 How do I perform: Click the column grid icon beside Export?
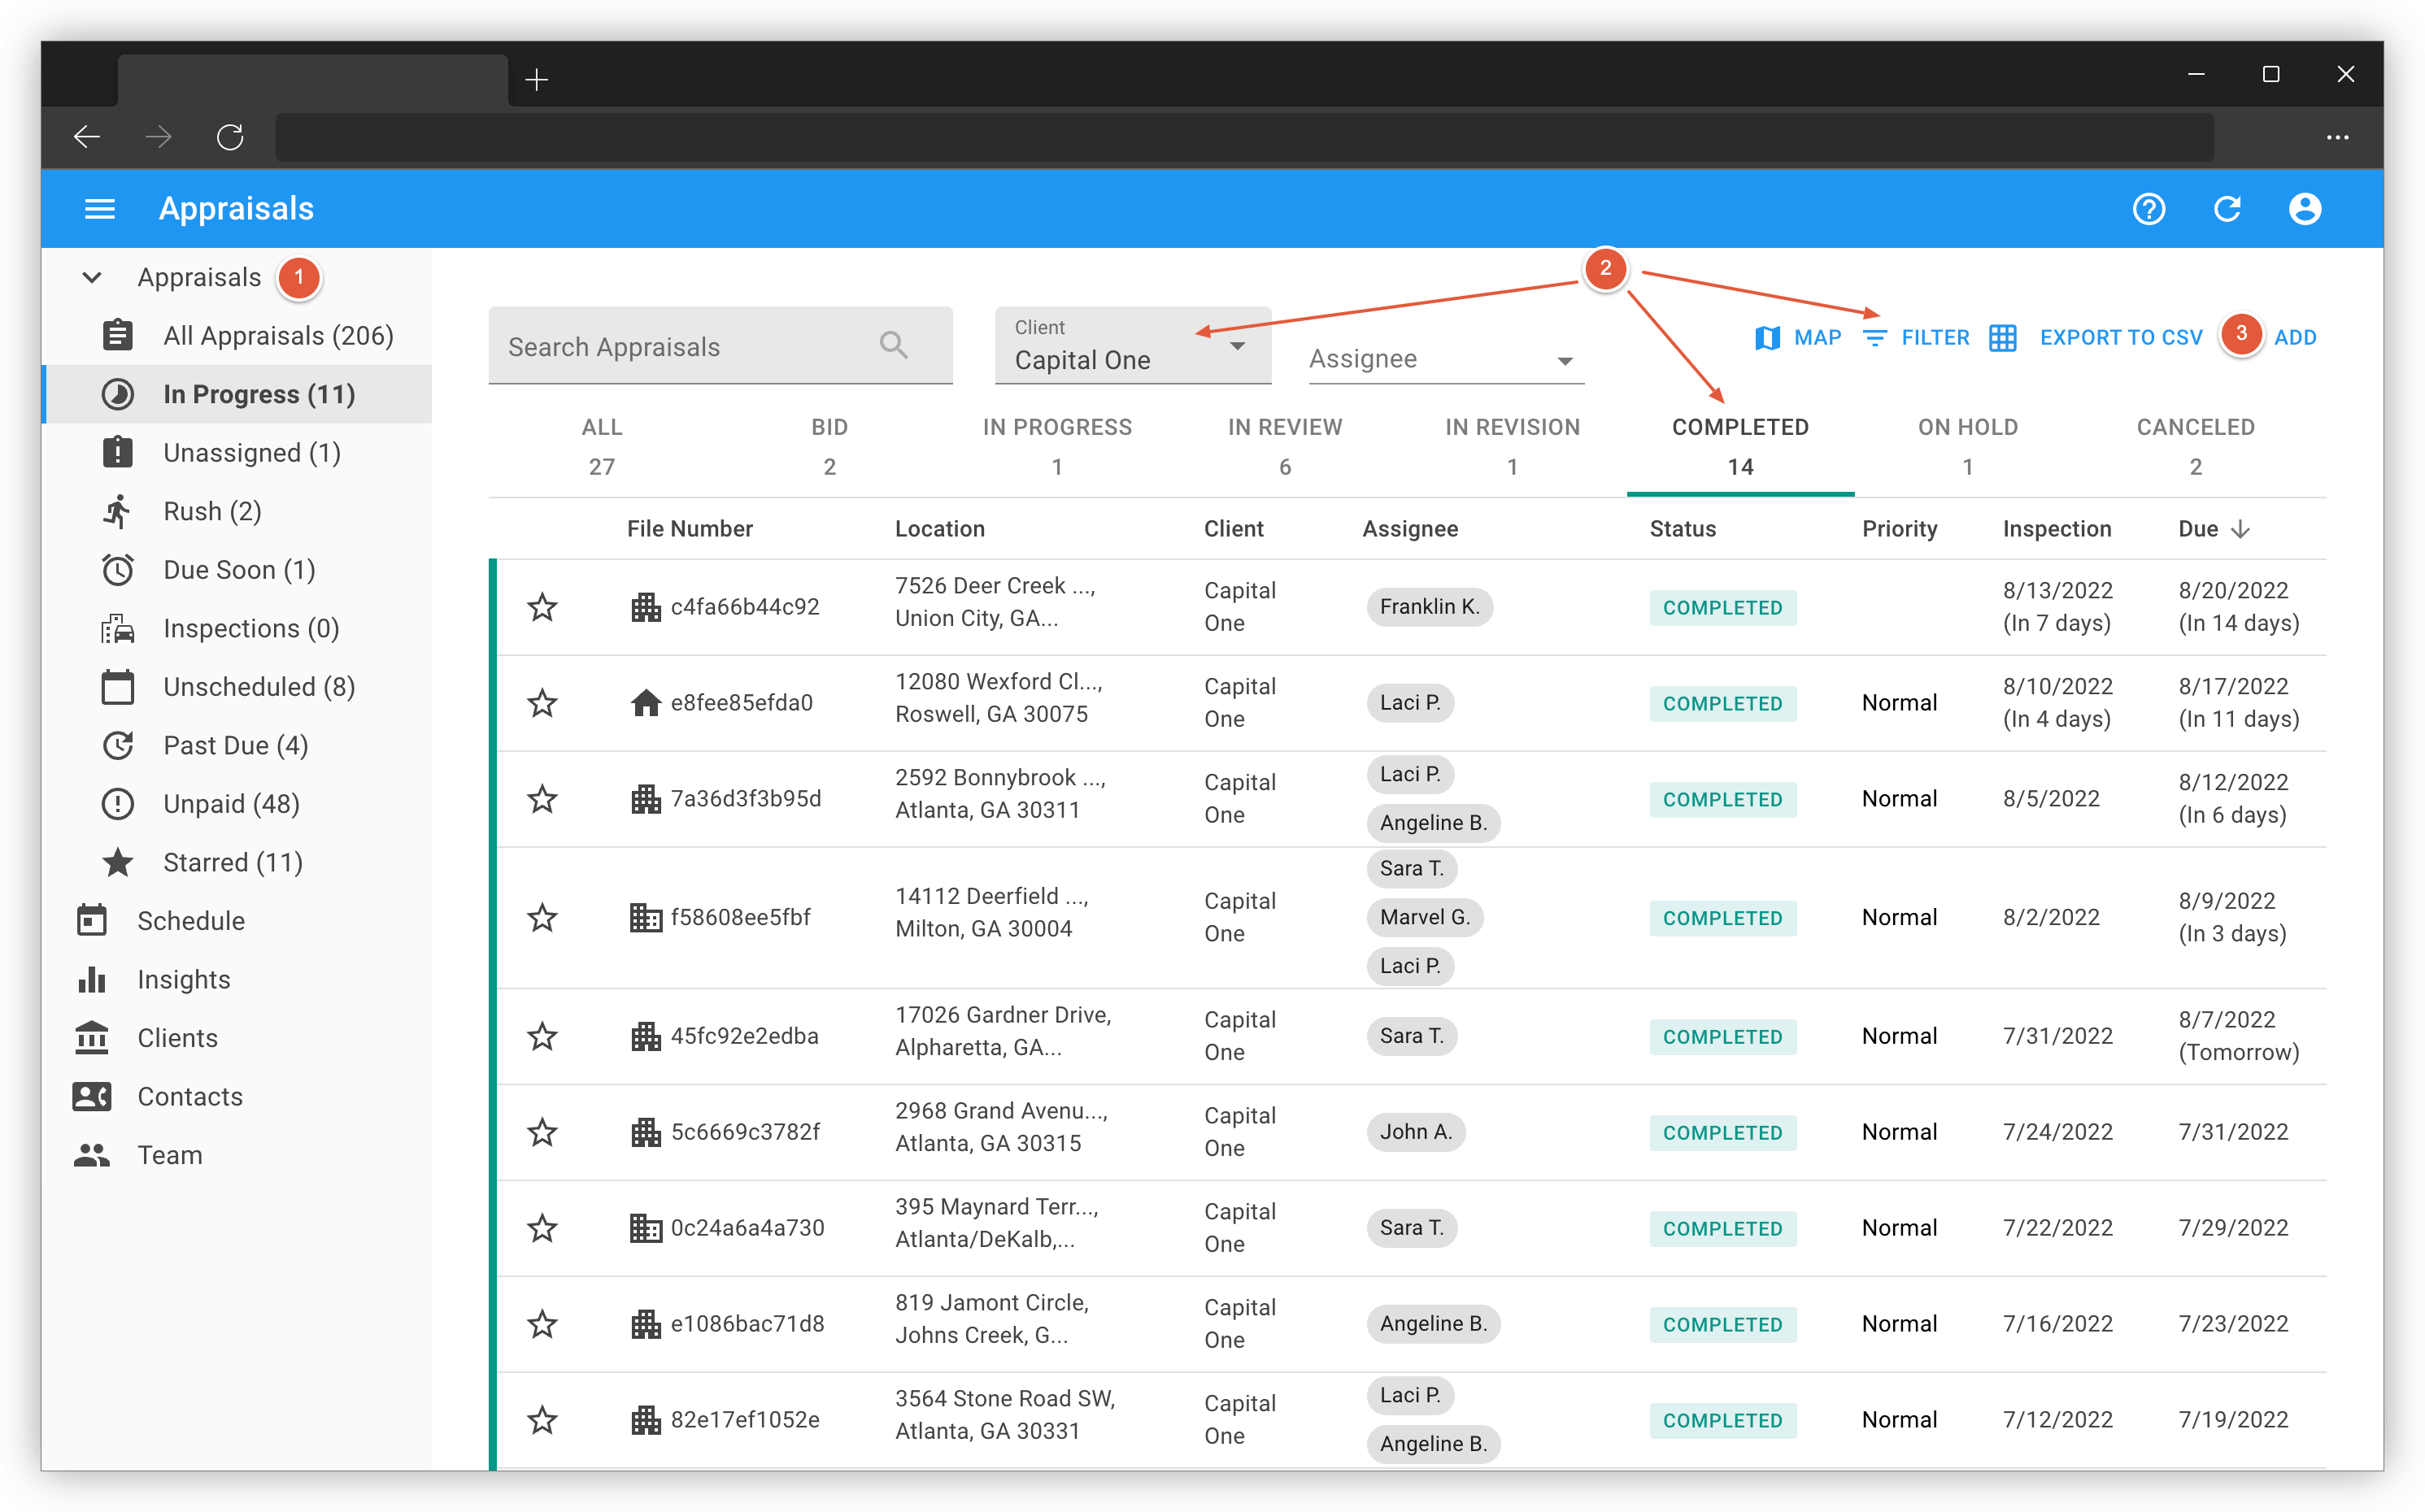tap(2003, 339)
